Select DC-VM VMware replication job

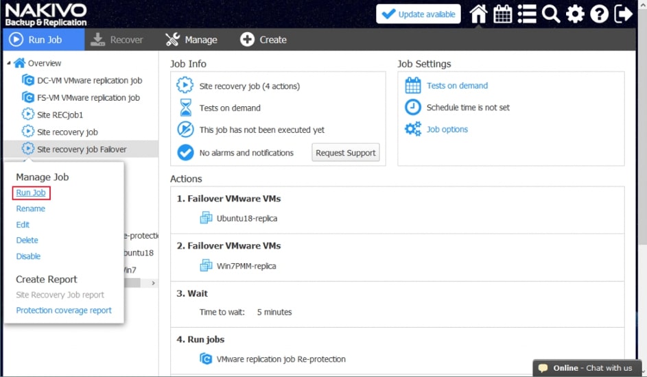click(x=89, y=80)
